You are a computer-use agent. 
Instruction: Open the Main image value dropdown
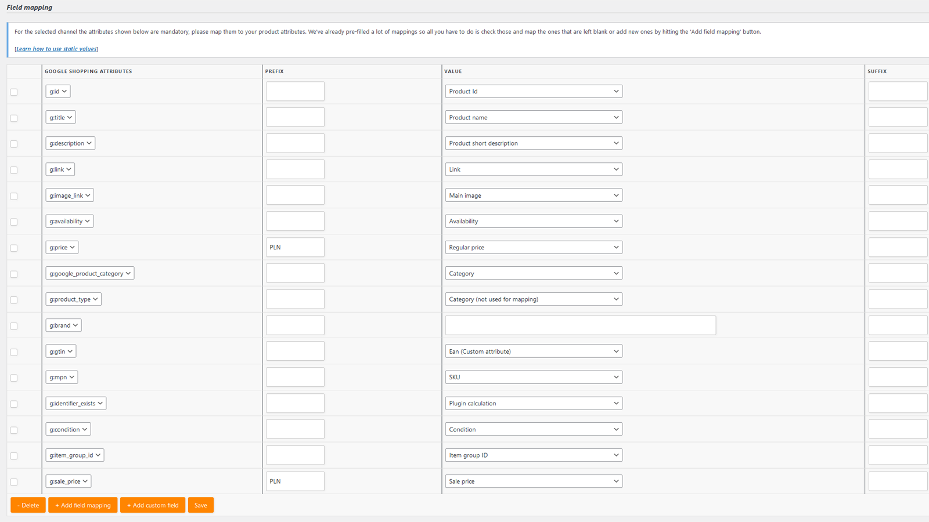pos(534,195)
